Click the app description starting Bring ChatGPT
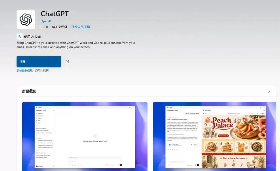The width and height of the screenshot is (280, 171). coord(76,45)
